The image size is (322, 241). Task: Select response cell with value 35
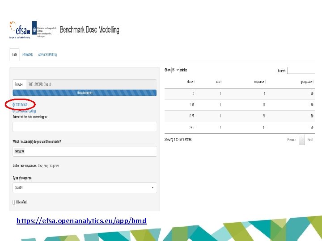[264, 127]
